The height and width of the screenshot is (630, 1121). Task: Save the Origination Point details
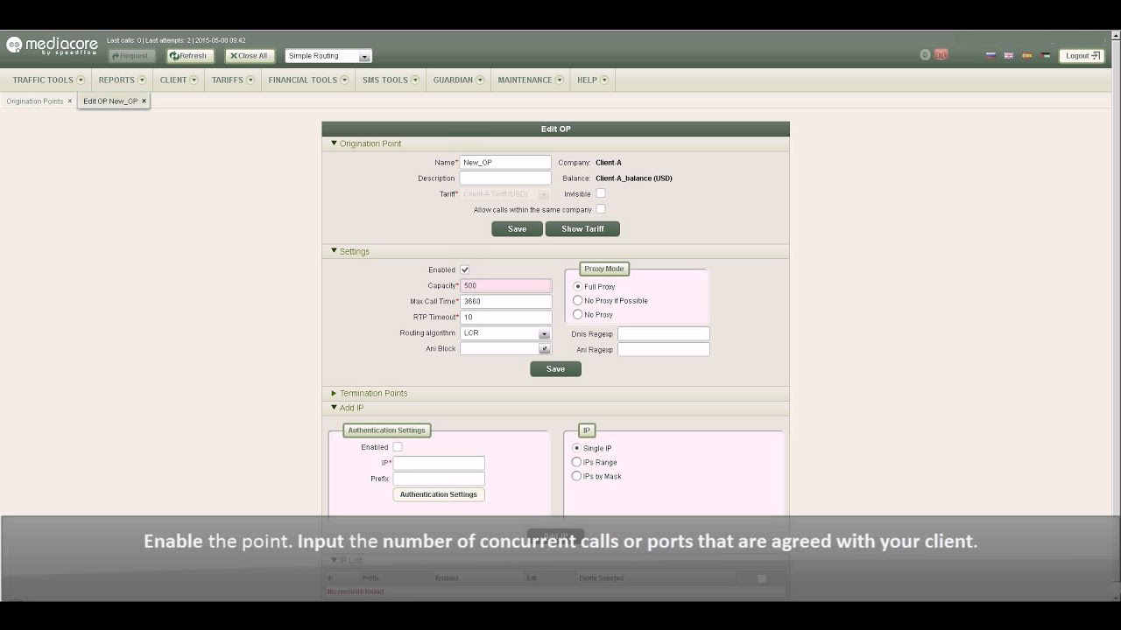(x=517, y=228)
